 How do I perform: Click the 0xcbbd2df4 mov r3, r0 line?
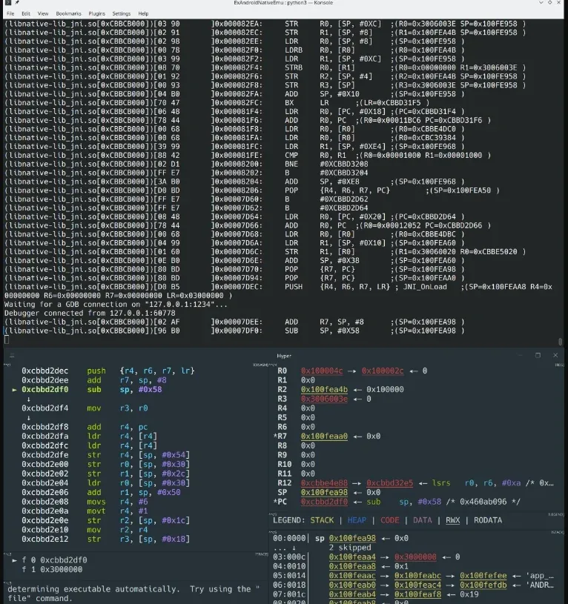(x=85, y=408)
